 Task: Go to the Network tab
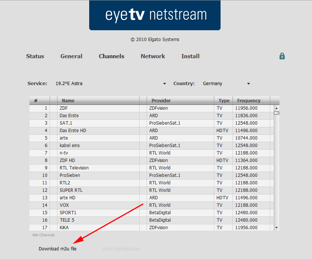[x=153, y=56]
